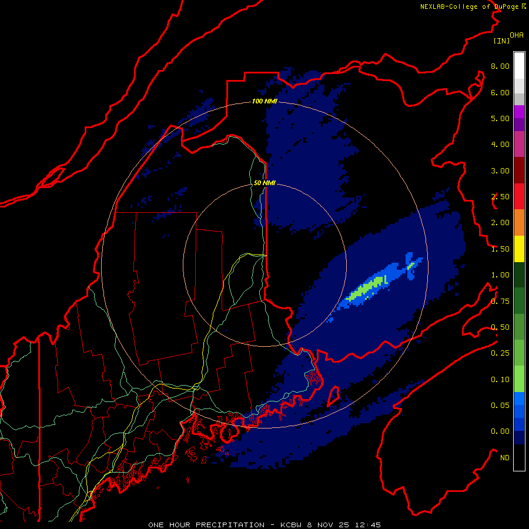Select the white swatch at the top of the legend
This screenshot has width=529, height=529.
pos(519,66)
